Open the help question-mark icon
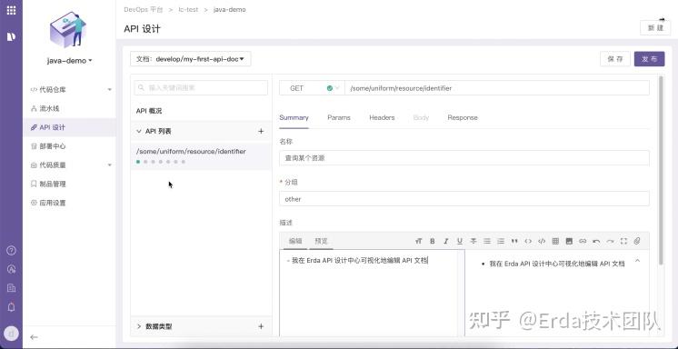Viewport: 678px width, 349px height. (x=11, y=251)
